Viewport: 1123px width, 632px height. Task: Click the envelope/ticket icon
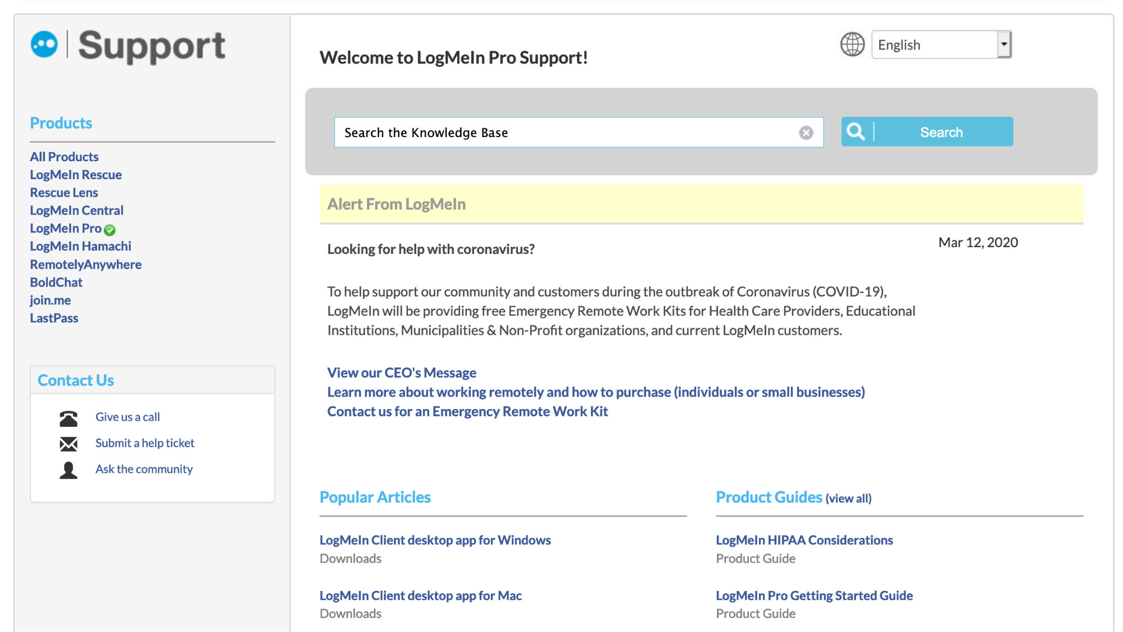[x=68, y=442]
